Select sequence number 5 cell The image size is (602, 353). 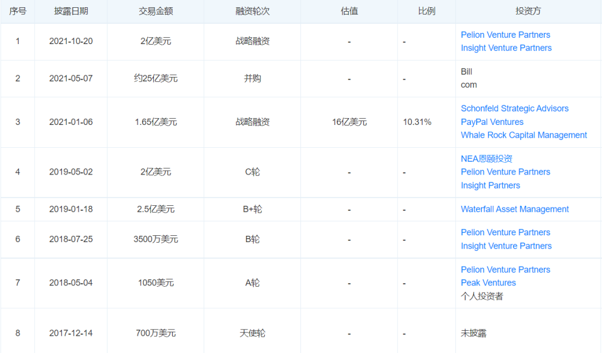coord(18,209)
